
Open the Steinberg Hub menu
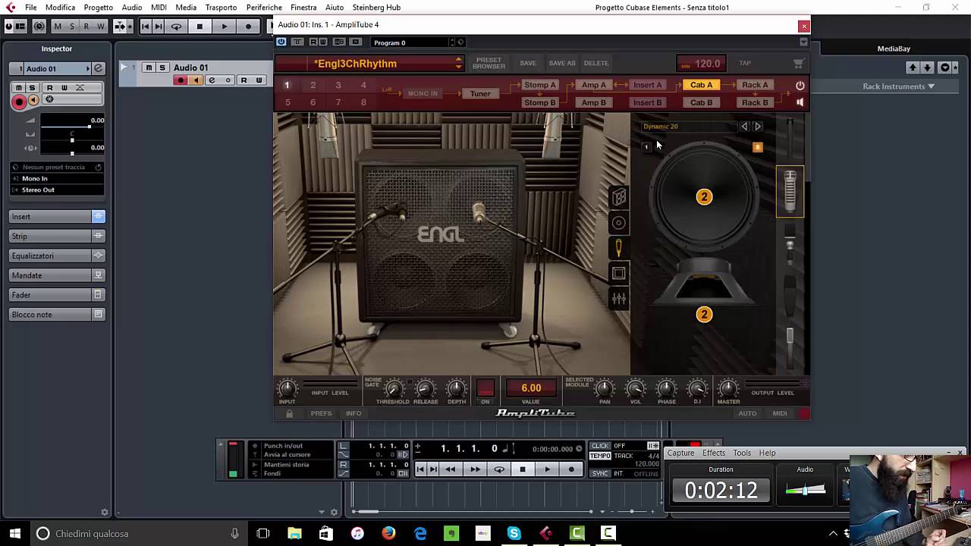coord(376,8)
